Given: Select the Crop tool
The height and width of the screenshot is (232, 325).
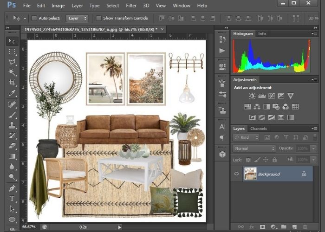Looking at the screenshot, I should 12,83.
